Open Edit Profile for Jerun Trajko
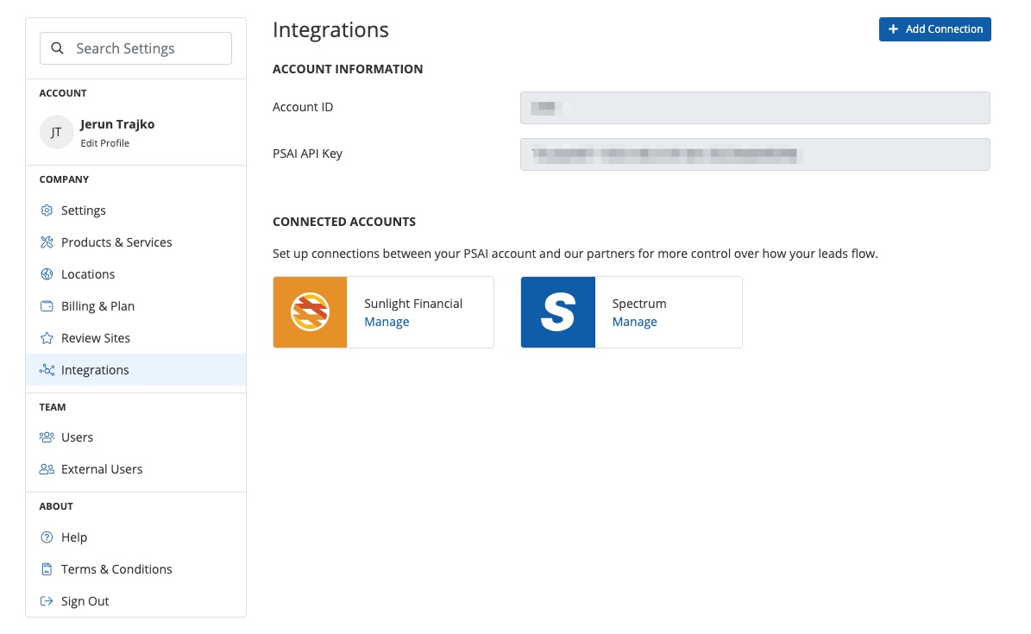Screen dimensions: 1031x634 pos(104,143)
